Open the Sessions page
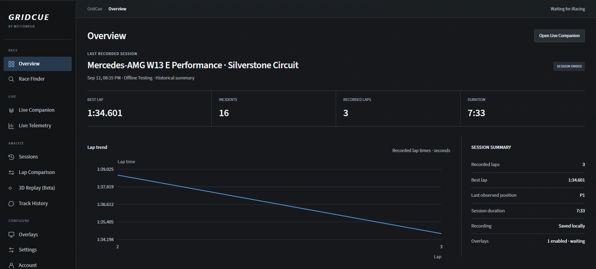 pos(38,157)
